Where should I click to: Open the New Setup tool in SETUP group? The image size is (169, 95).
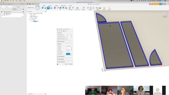point(36,8)
